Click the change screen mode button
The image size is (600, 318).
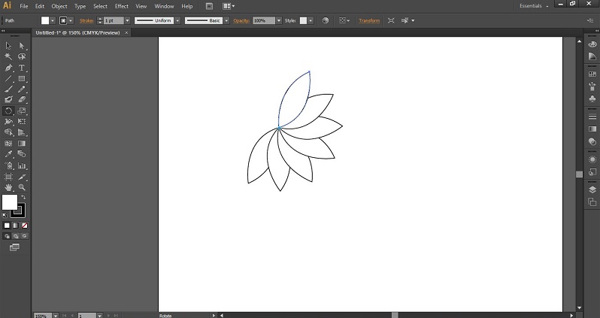click(15, 247)
